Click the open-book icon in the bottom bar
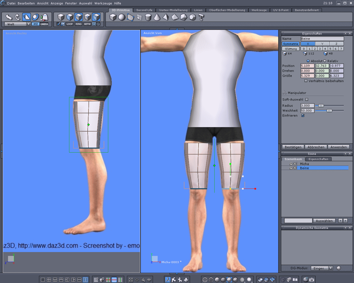Image resolution: width=354 pixels, height=283 pixels. point(295,280)
